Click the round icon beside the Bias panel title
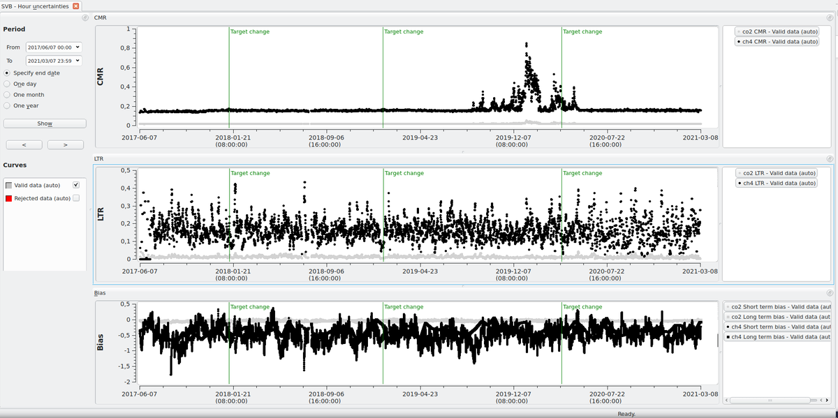The height and width of the screenshot is (418, 838). (85, 292)
